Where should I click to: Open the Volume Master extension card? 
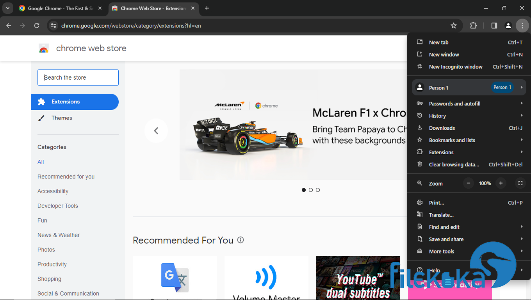point(266,278)
